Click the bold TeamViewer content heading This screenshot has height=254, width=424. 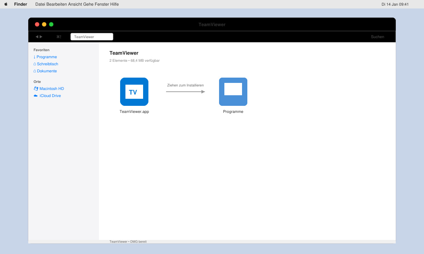coord(124,53)
